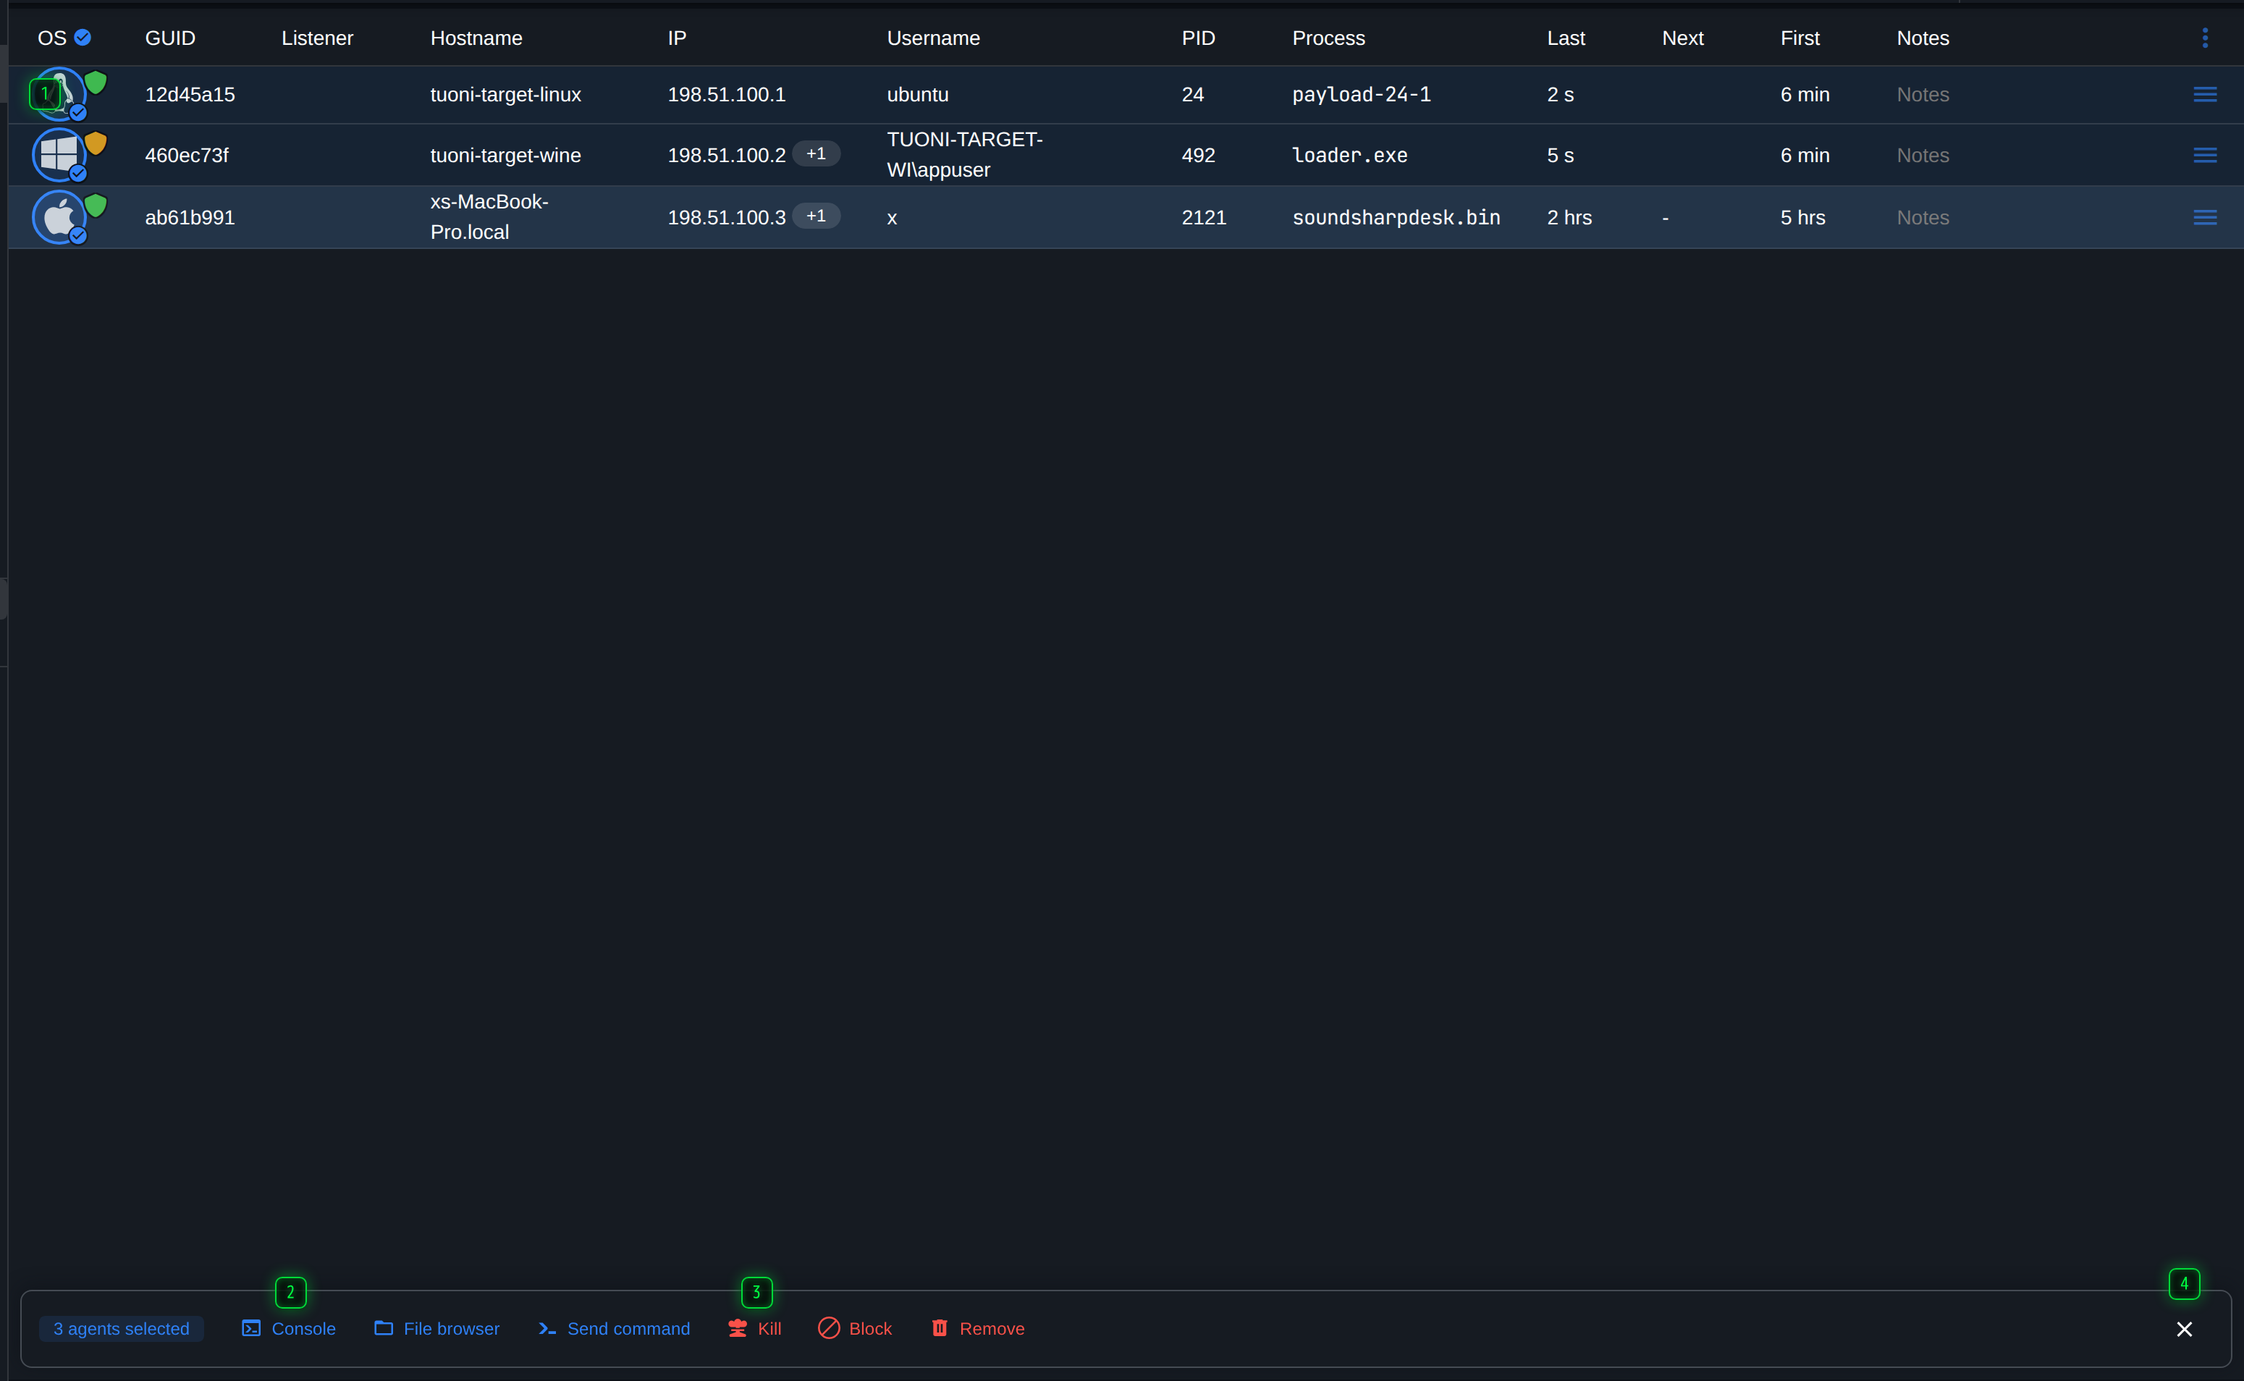Edit Notes field for xs-MacBook-Pro.local
2244x1381 pixels.
1923,217
